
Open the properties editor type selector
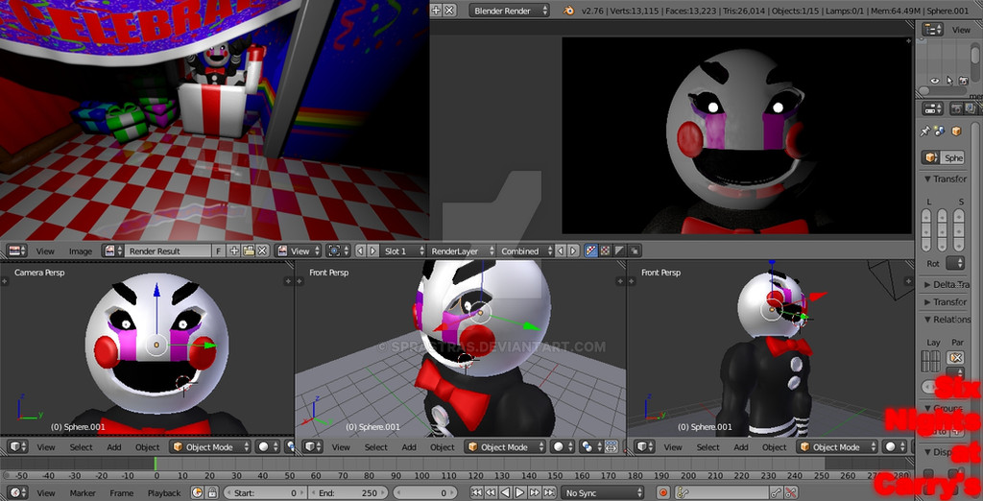pos(933,108)
